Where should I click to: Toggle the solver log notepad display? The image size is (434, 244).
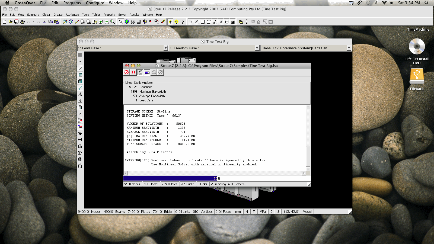(x=140, y=72)
